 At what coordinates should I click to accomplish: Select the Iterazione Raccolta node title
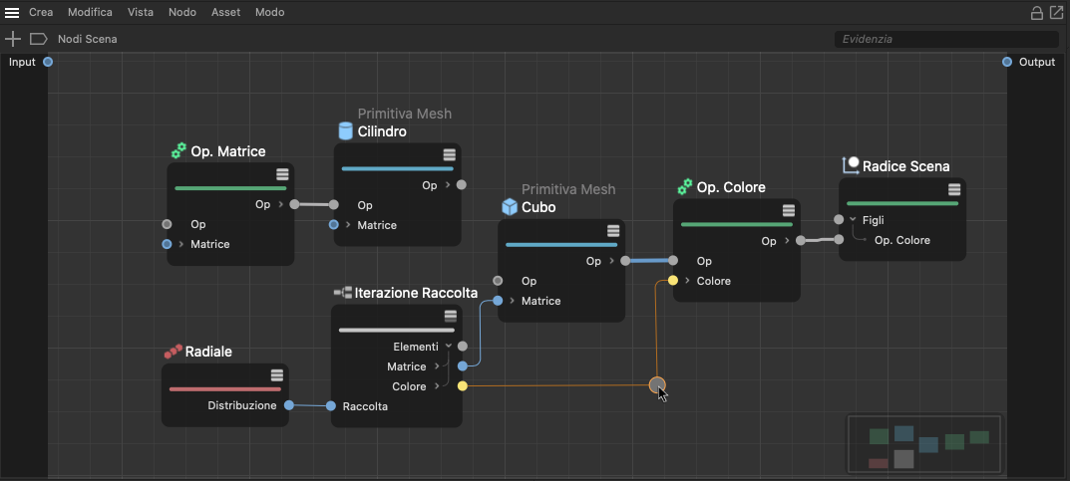coord(416,293)
